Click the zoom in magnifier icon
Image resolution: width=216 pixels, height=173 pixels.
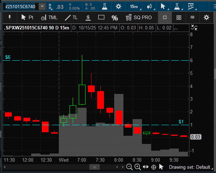(x=138, y=167)
